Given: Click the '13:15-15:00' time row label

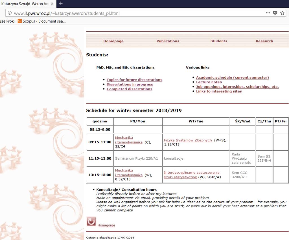Looking at the screenshot, I should pos(100,175).
